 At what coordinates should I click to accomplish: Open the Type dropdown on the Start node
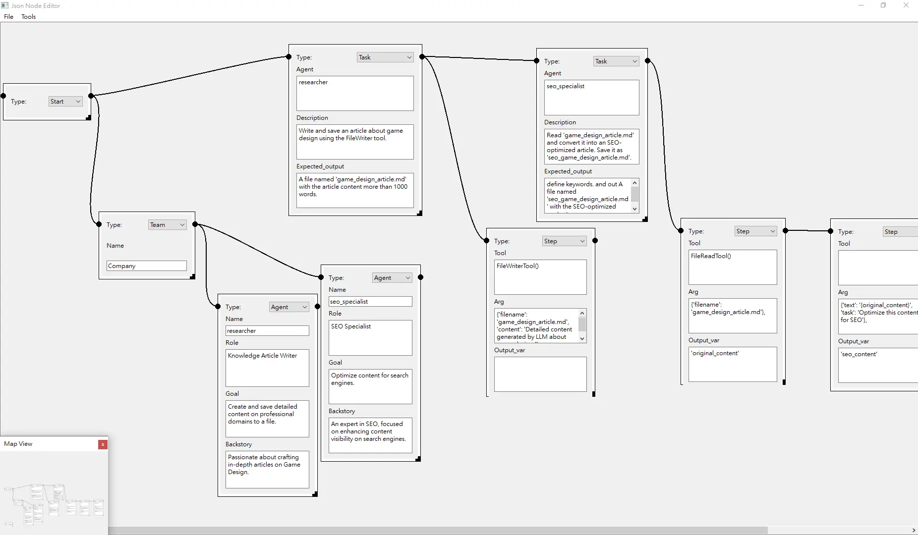65,101
